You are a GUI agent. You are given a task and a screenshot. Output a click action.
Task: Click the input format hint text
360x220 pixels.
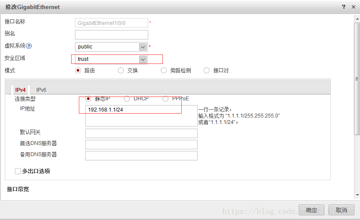239,116
